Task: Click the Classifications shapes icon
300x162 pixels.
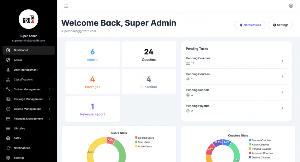Action: click(8, 79)
